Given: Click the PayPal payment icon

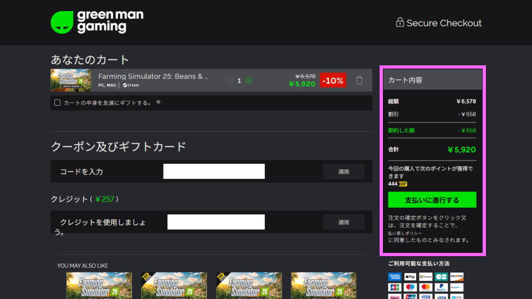Looking at the screenshot, I should point(441,287).
